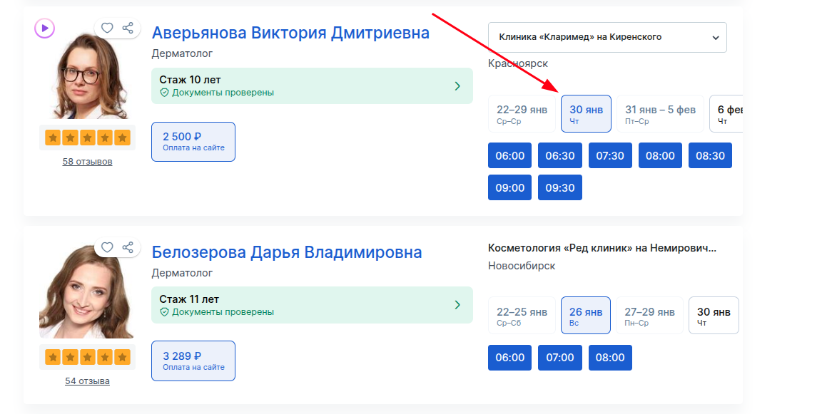This screenshot has width=822, height=414.
Task: Open Аверьянова Виктория Дмитриевна profile link
Action: pos(290,33)
